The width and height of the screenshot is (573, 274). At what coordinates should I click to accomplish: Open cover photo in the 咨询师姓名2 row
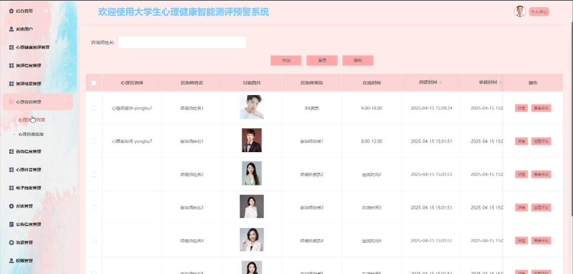pos(252,173)
